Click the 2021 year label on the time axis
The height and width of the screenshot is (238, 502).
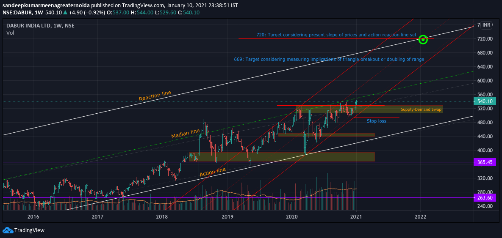[356, 216]
